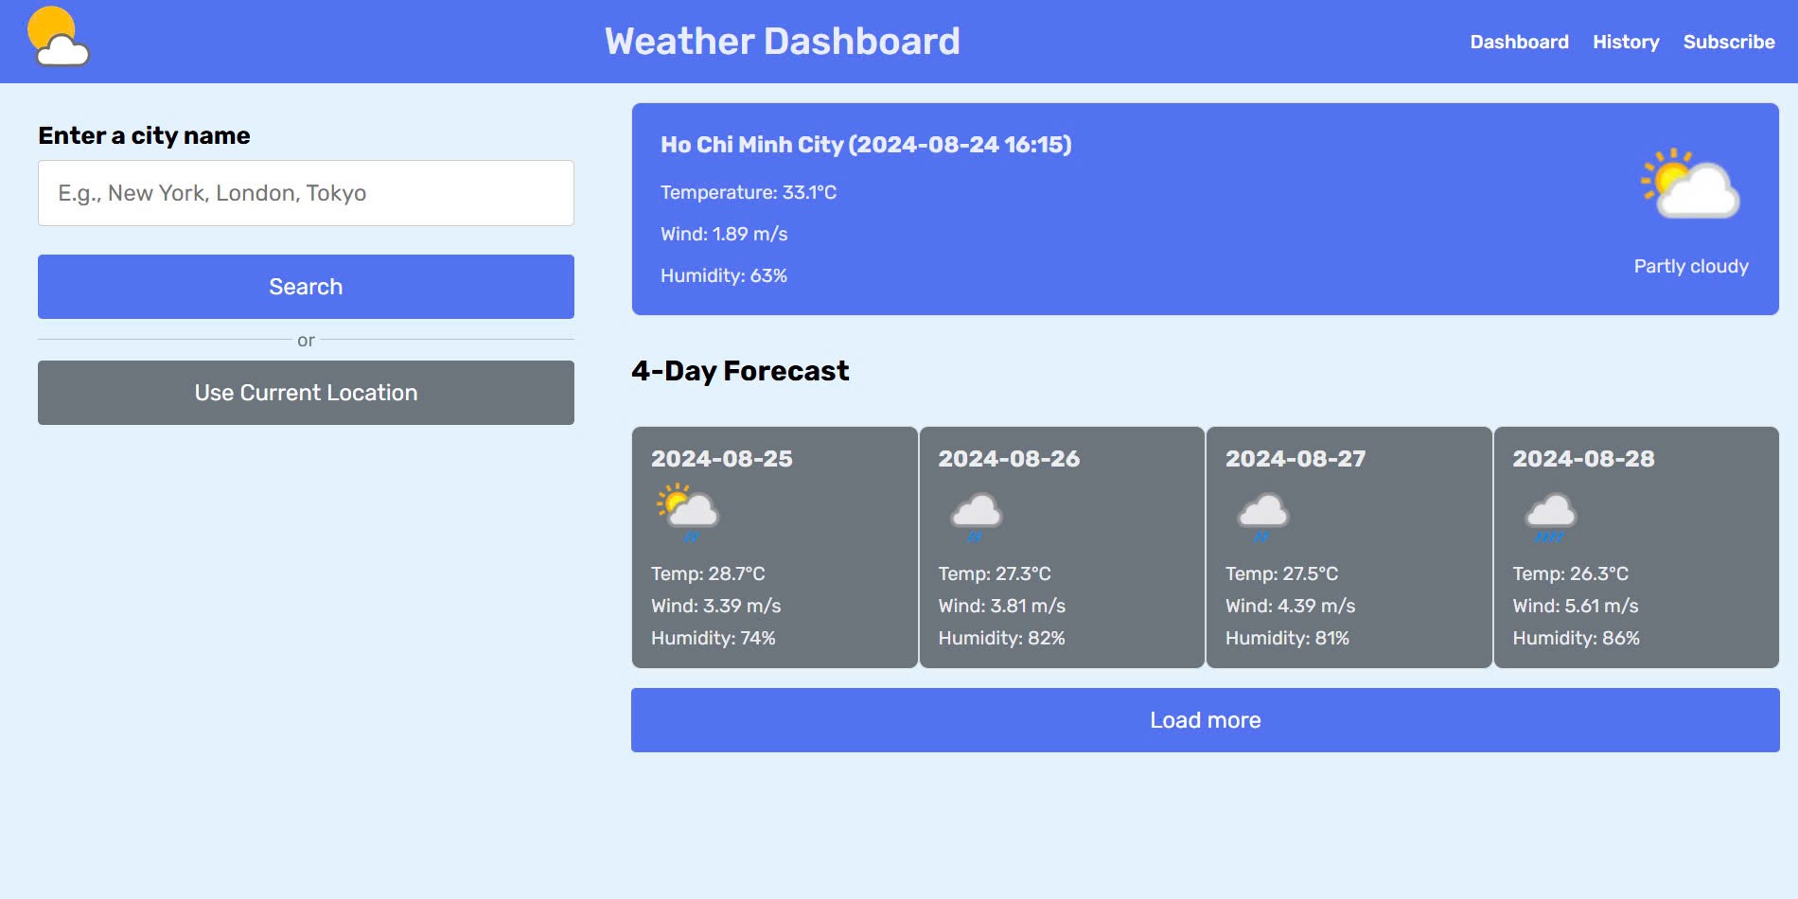The image size is (1798, 899).
Task: Click the sun peeking behind clouds on 2024-08-25
Action: pos(672,499)
